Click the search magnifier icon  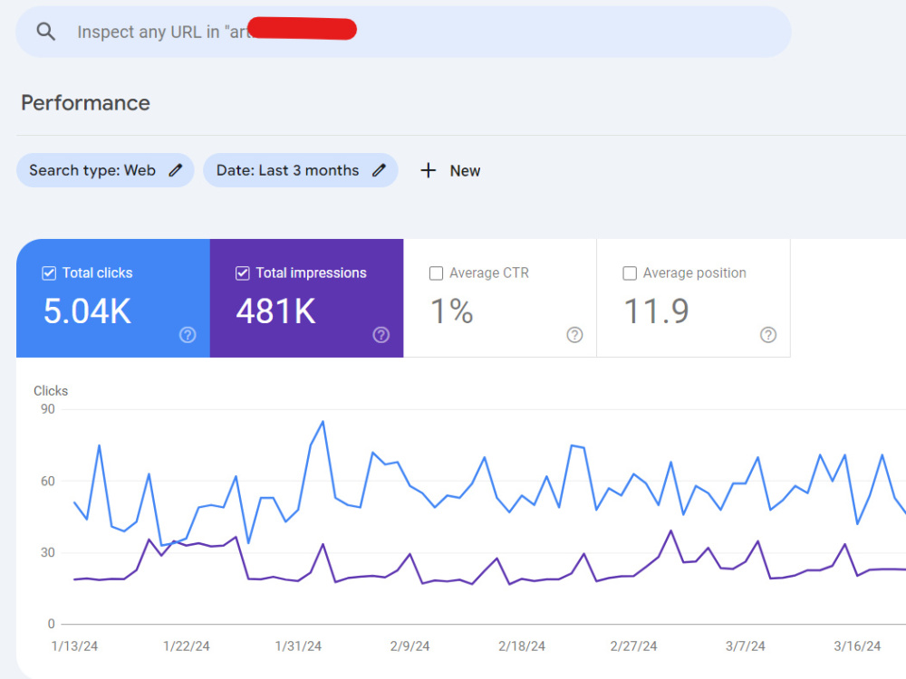(x=45, y=32)
